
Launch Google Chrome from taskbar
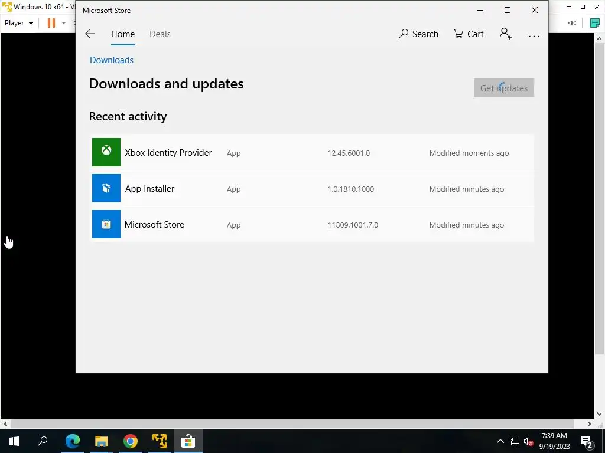[x=131, y=441]
